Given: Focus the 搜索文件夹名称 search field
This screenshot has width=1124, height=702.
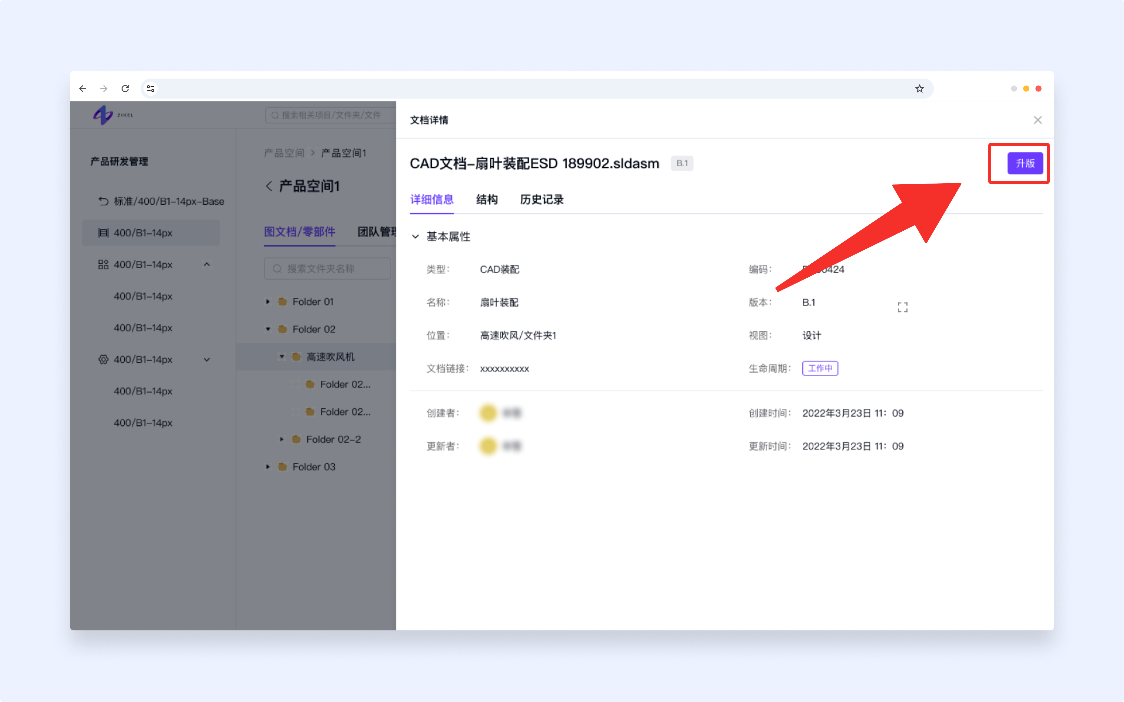Looking at the screenshot, I should point(327,268).
